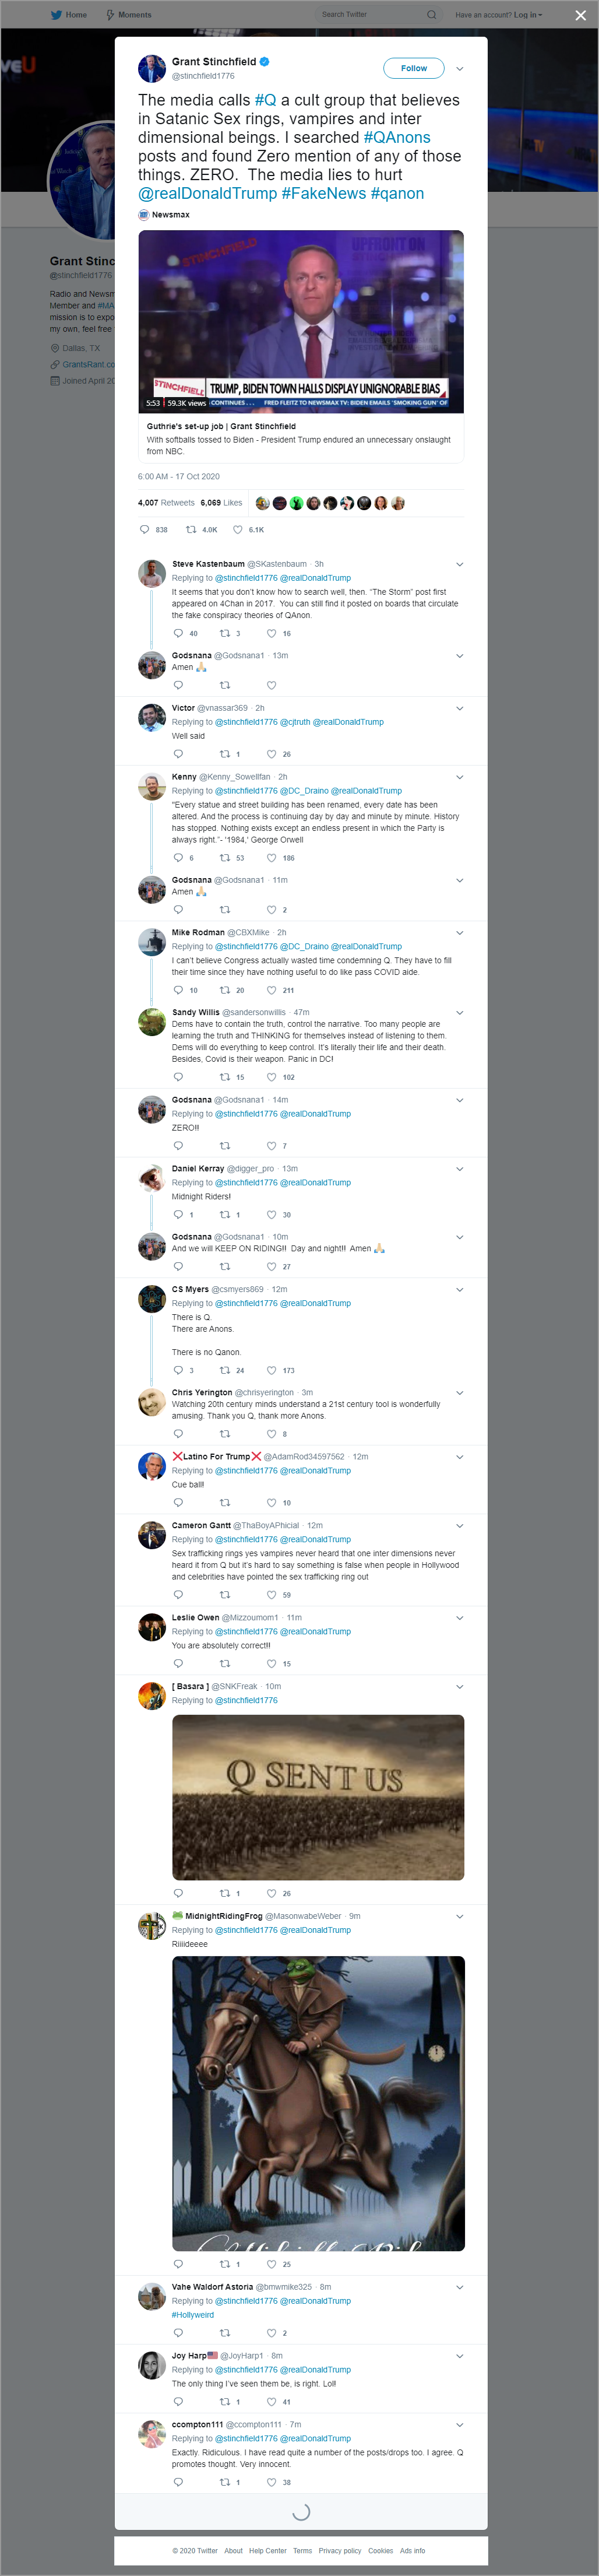Viewport: 599px width, 2576px height.
Task: Open the 'Q SENT US' image
Action: point(318,1797)
